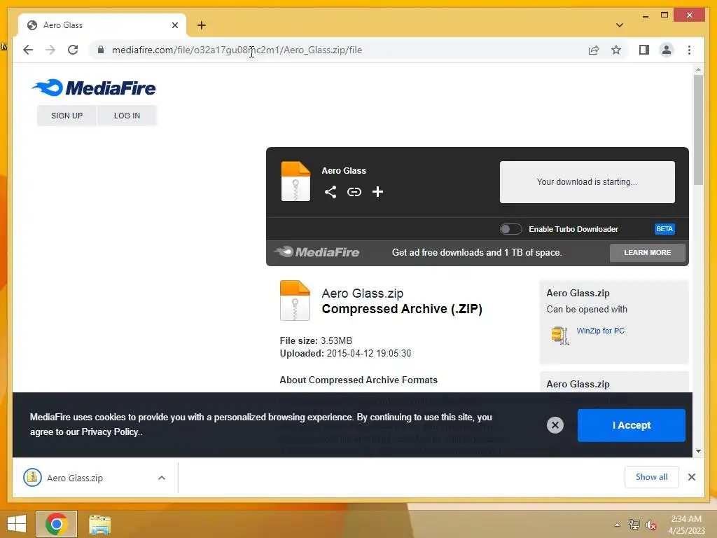Select the Aero Glass browser tab

click(x=102, y=25)
